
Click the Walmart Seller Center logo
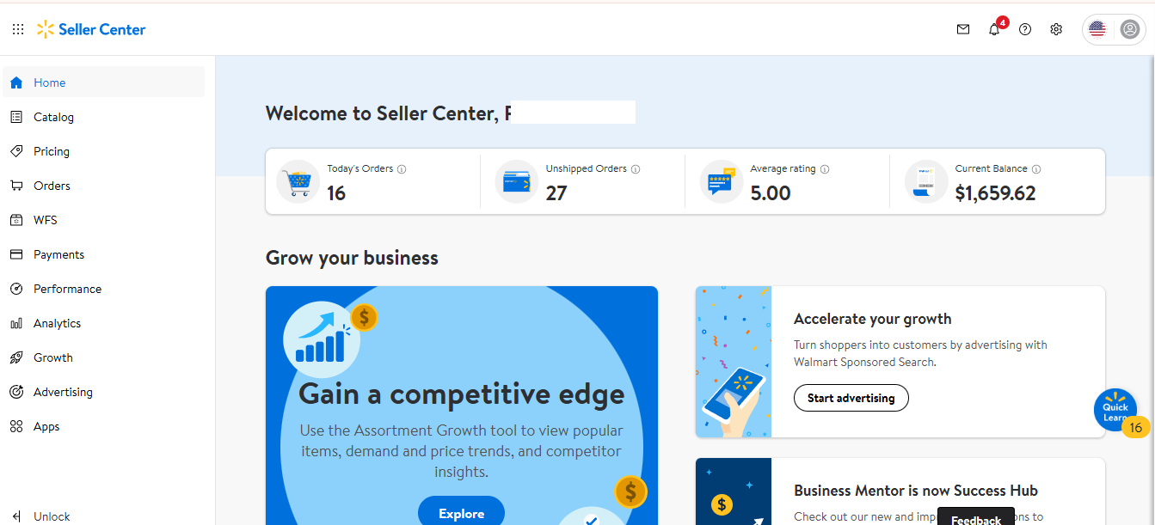[91, 29]
